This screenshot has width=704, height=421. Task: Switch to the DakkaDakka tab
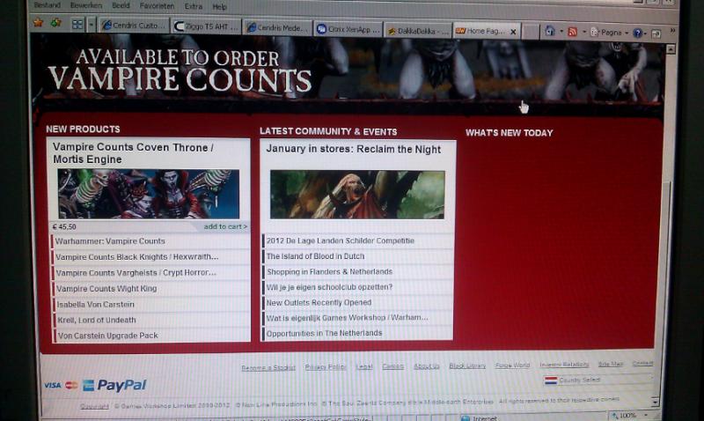[419, 31]
